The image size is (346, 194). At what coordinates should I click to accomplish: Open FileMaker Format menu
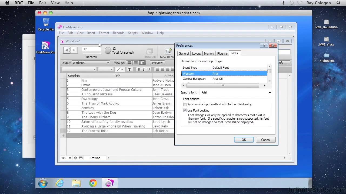(104, 33)
